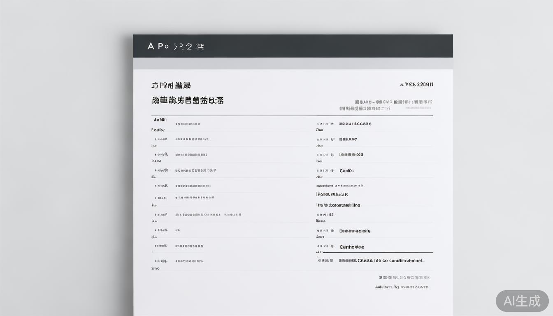Select the Hoins Nilask row icon
553x316 pixels.
pos(317,194)
